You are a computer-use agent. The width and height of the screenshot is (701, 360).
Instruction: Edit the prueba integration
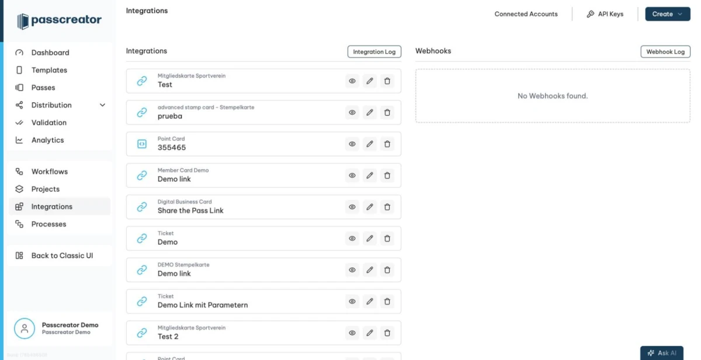pos(370,113)
